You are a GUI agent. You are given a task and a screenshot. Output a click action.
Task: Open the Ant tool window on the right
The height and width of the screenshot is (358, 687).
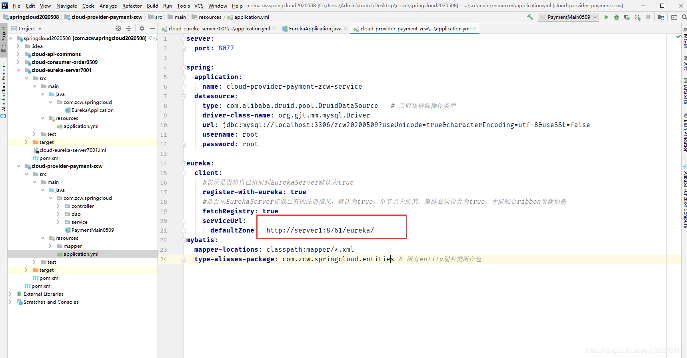coord(685,64)
